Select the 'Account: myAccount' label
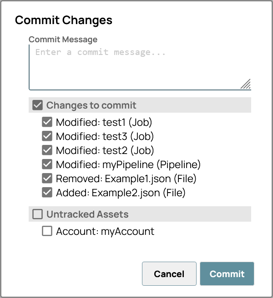273x298 pixels. point(105,231)
